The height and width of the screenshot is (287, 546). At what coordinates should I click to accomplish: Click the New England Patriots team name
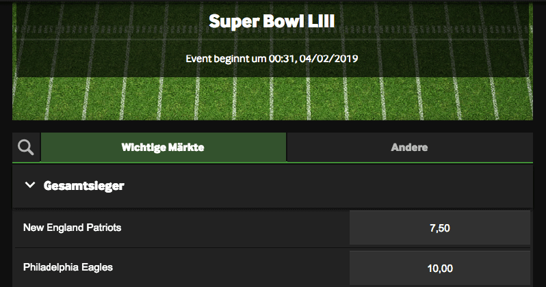(72, 228)
